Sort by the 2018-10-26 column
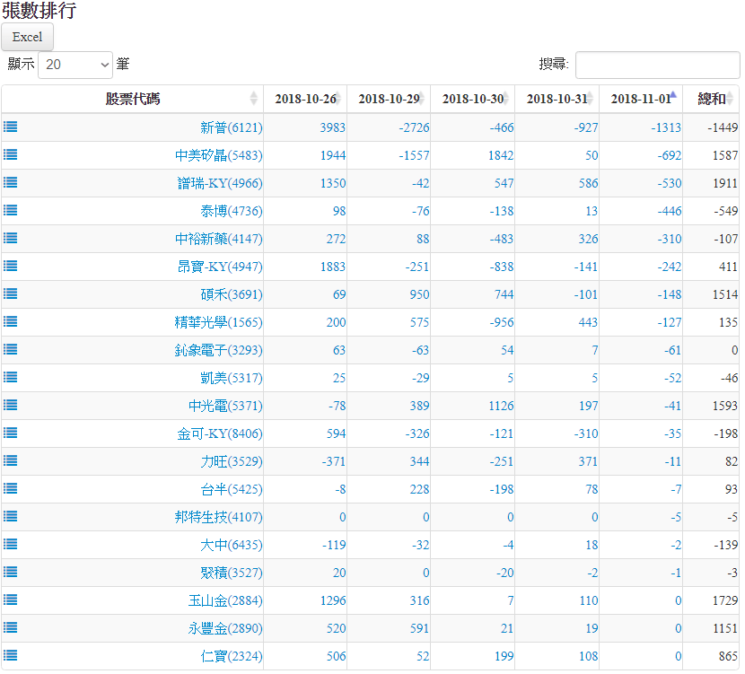The height and width of the screenshot is (674, 745). coord(305,99)
